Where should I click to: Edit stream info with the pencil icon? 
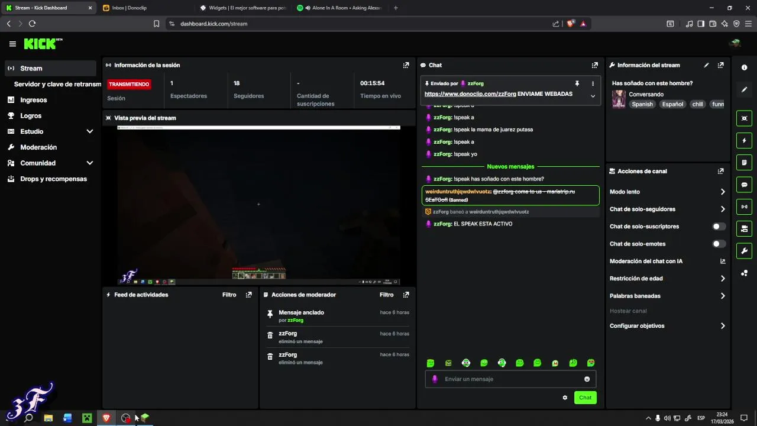[x=706, y=65]
